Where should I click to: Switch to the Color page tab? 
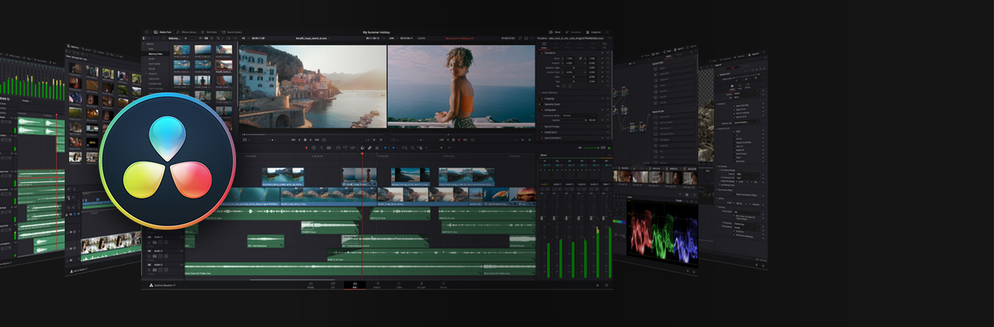click(399, 285)
